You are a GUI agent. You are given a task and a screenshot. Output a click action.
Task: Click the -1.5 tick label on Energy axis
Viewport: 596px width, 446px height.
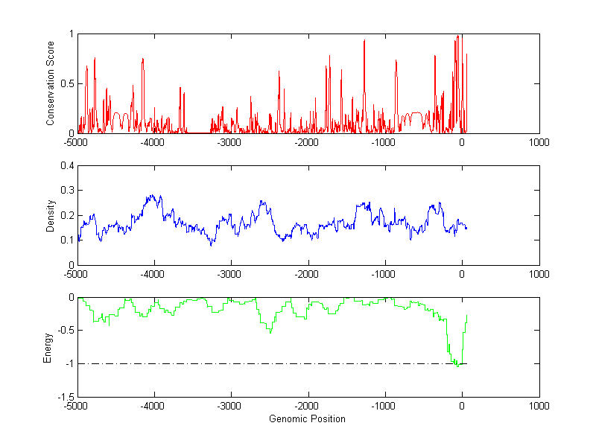point(65,397)
